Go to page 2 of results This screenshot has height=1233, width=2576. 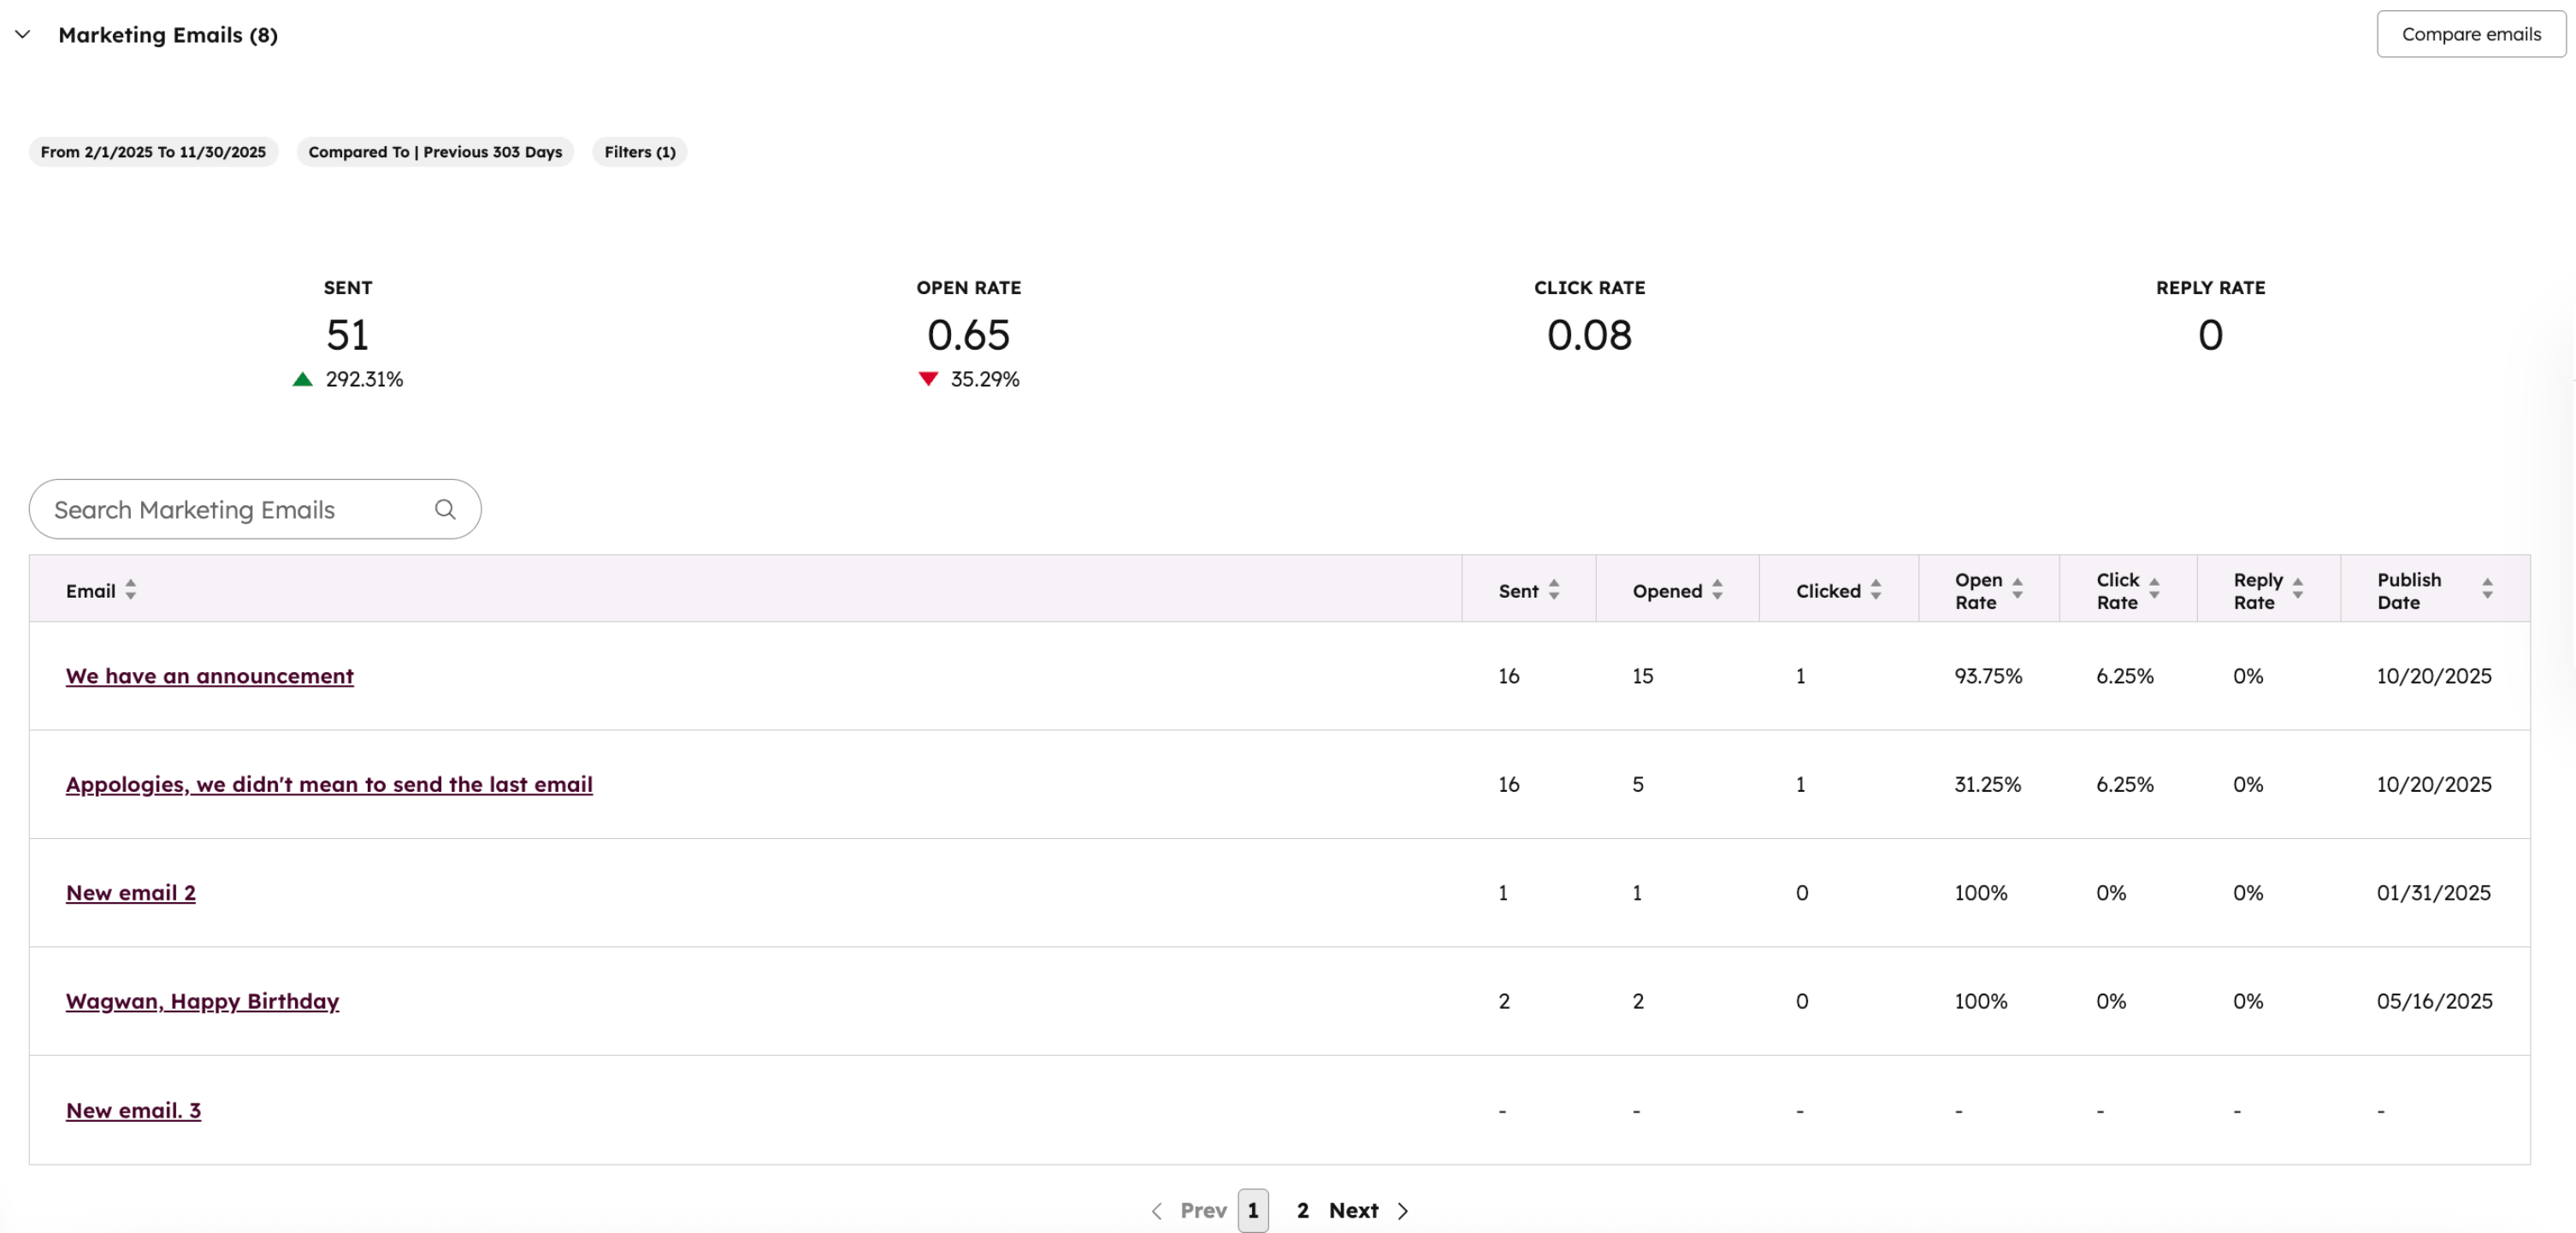point(1302,1210)
